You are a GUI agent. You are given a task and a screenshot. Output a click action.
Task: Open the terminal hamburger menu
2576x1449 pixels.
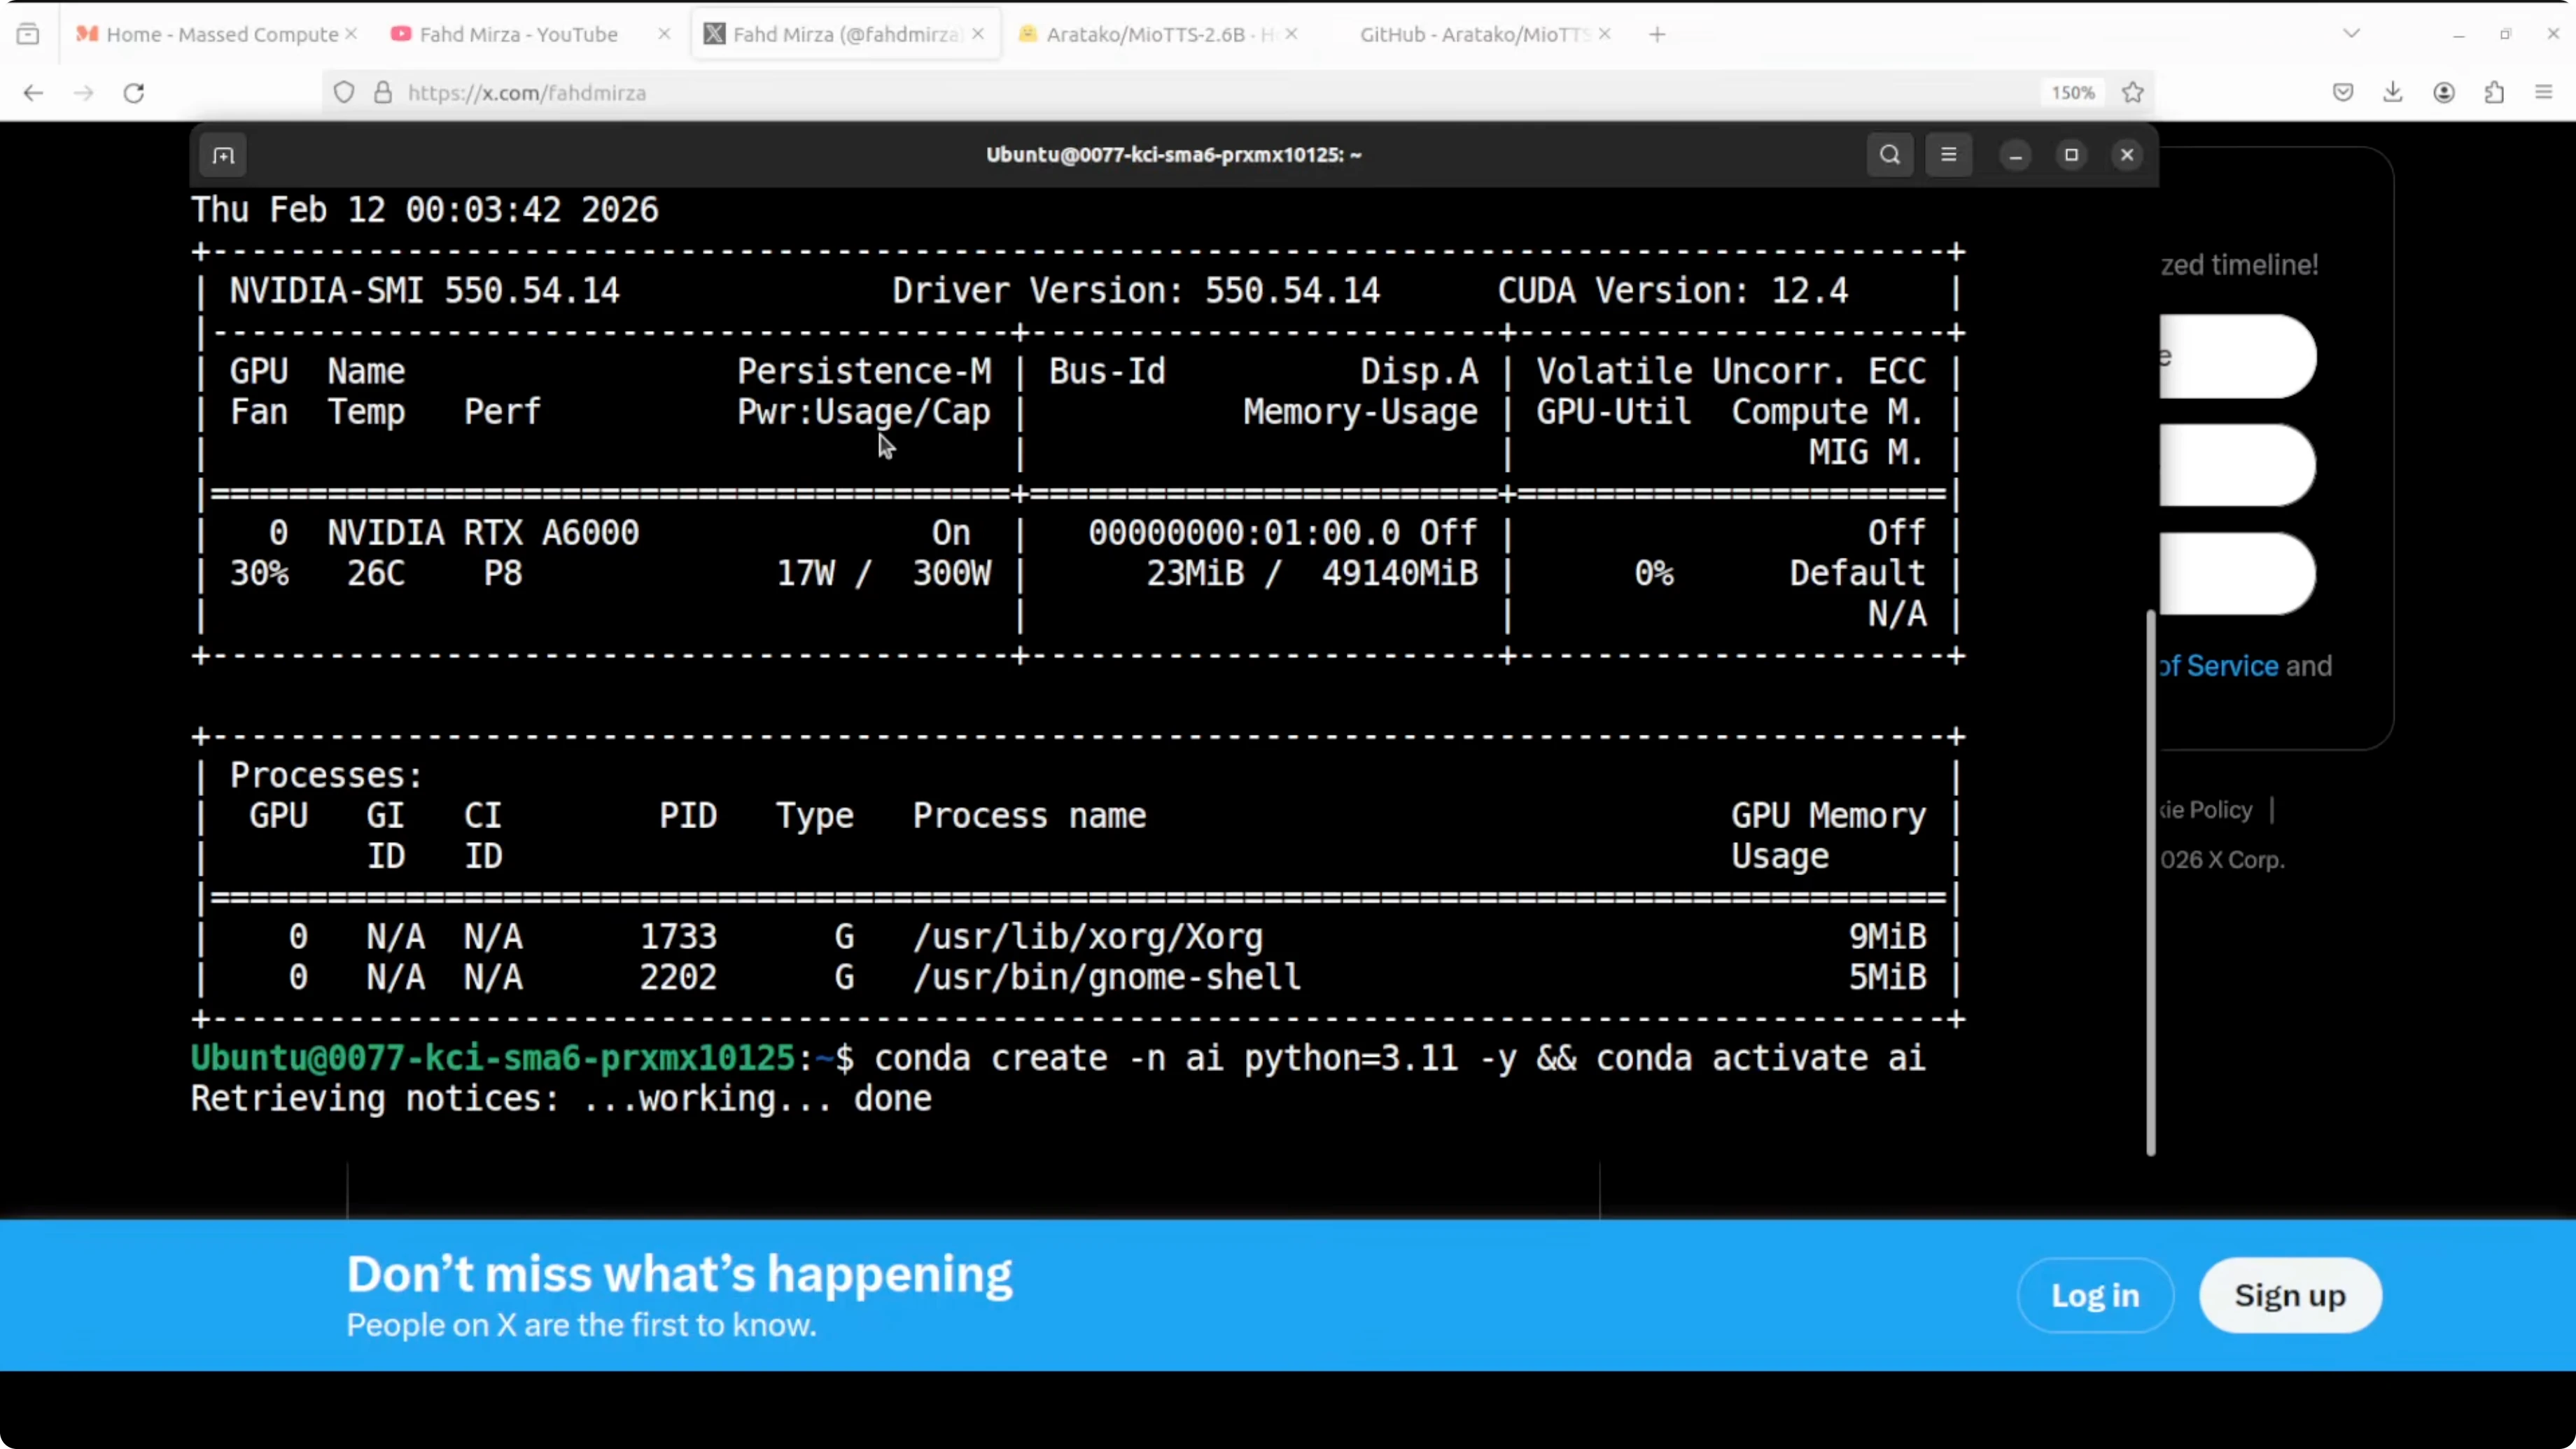1948,155
